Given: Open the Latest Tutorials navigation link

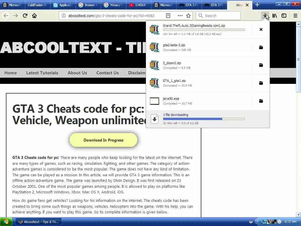Looking at the screenshot, I should [42, 73].
